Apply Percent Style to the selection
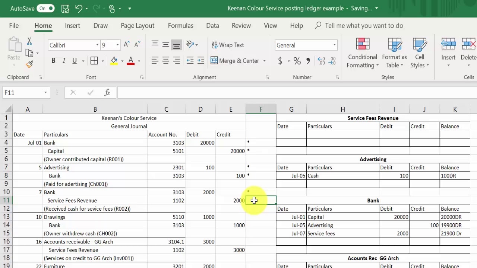This screenshot has height=268, width=477. (297, 61)
